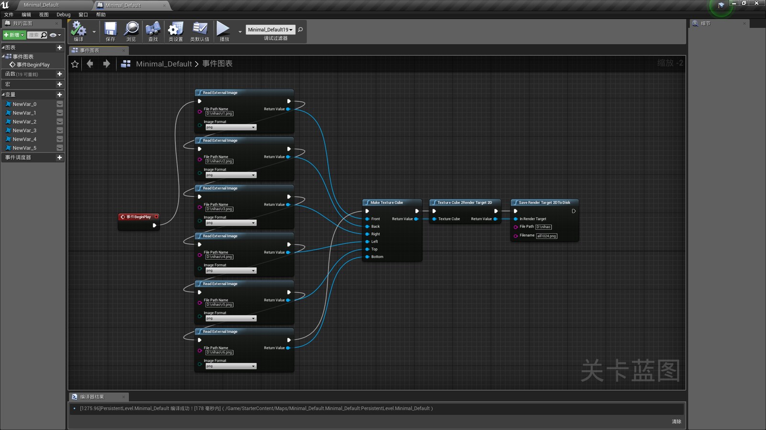Click the Filename field containing all1024.png

[547, 236]
